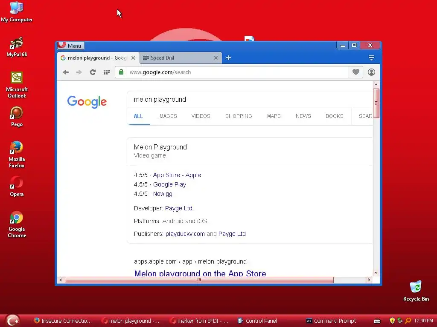This screenshot has width=437, height=327.
Task: Open Now.gg rating link
Action: [163, 194]
